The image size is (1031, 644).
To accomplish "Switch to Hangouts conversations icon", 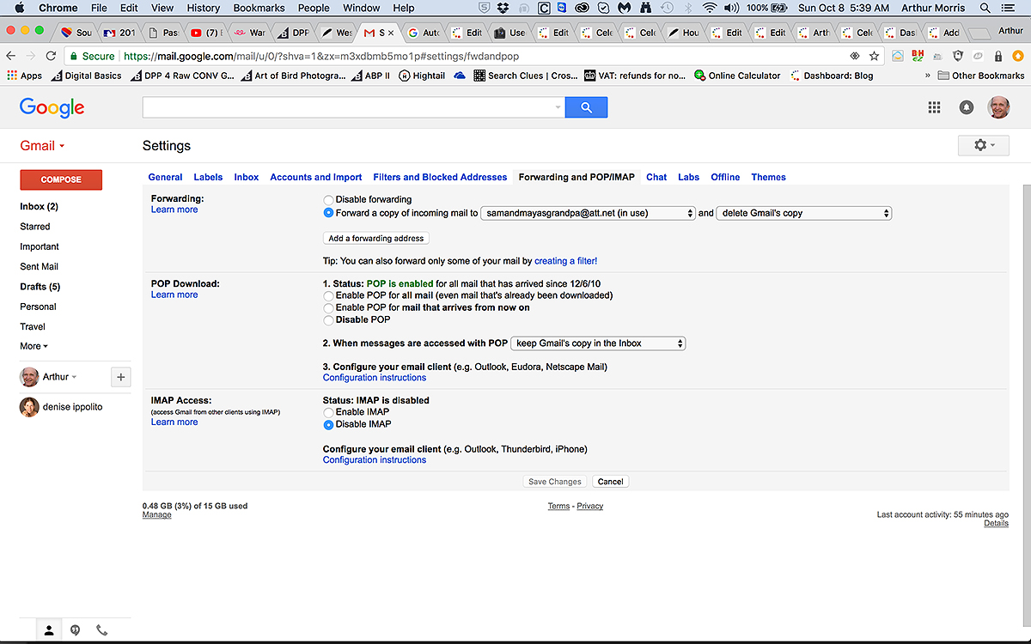I will point(76,630).
